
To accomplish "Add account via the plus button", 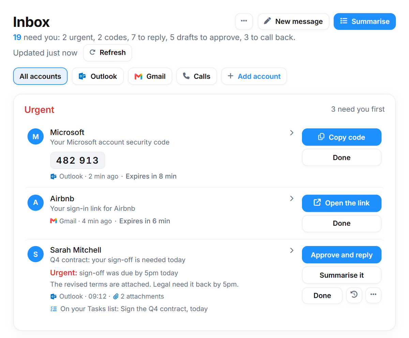I will pyautogui.click(x=254, y=77).
